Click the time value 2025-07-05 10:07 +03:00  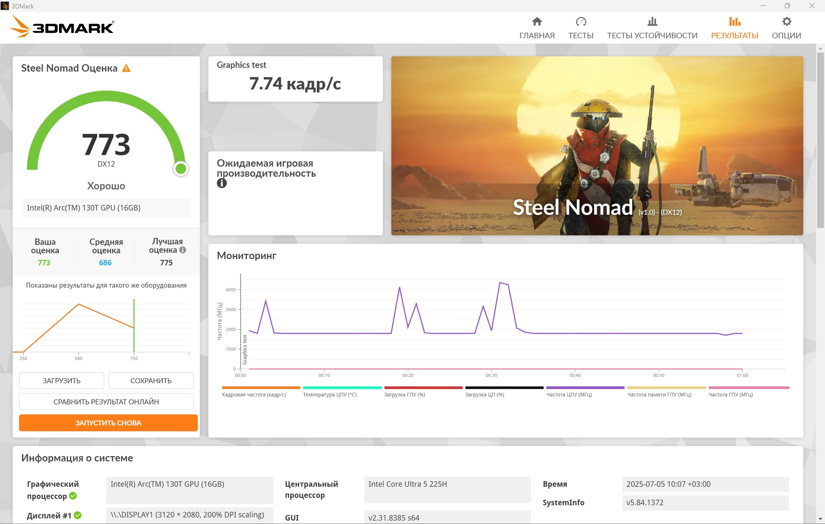(x=705, y=484)
